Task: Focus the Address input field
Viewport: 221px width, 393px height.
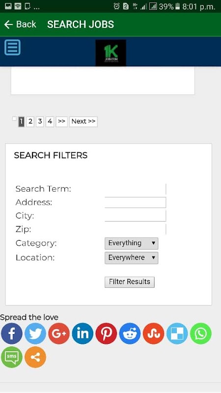Action: 136,202
